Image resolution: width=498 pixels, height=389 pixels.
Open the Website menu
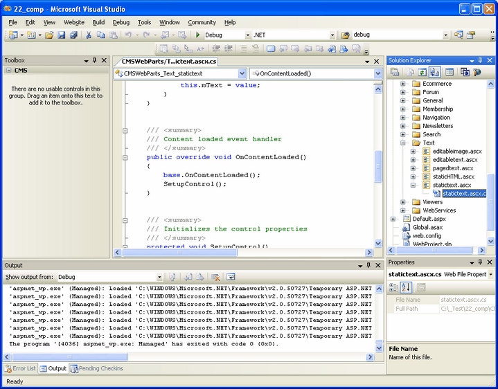[74, 22]
